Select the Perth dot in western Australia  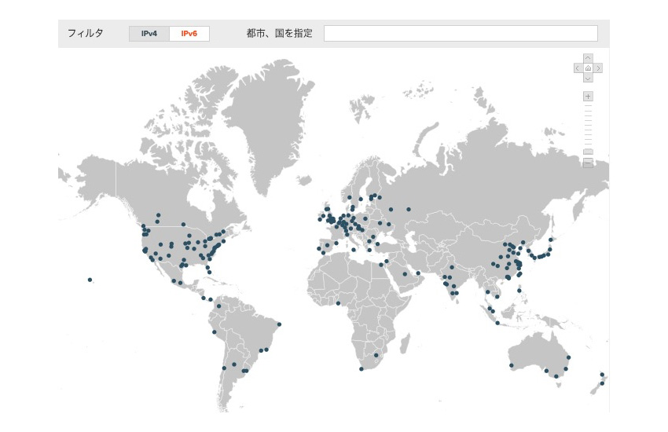click(x=511, y=365)
